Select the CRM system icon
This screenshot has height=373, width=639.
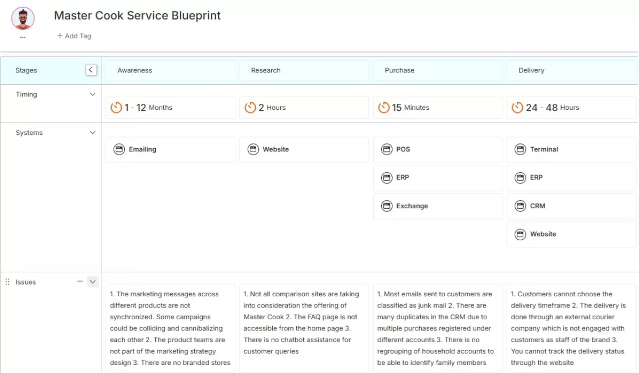click(x=520, y=206)
